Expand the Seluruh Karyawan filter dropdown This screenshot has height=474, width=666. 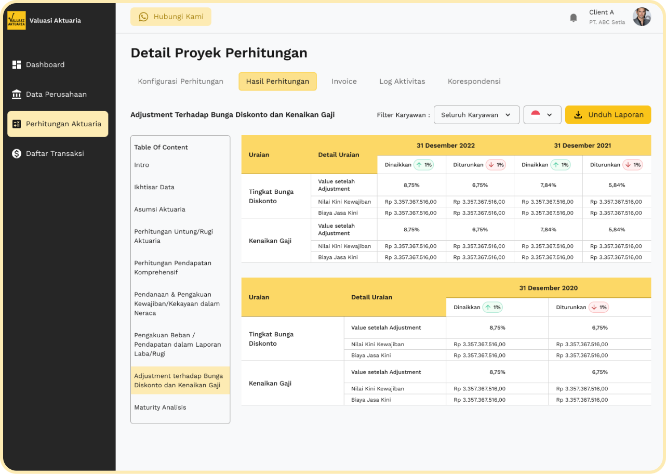point(476,115)
